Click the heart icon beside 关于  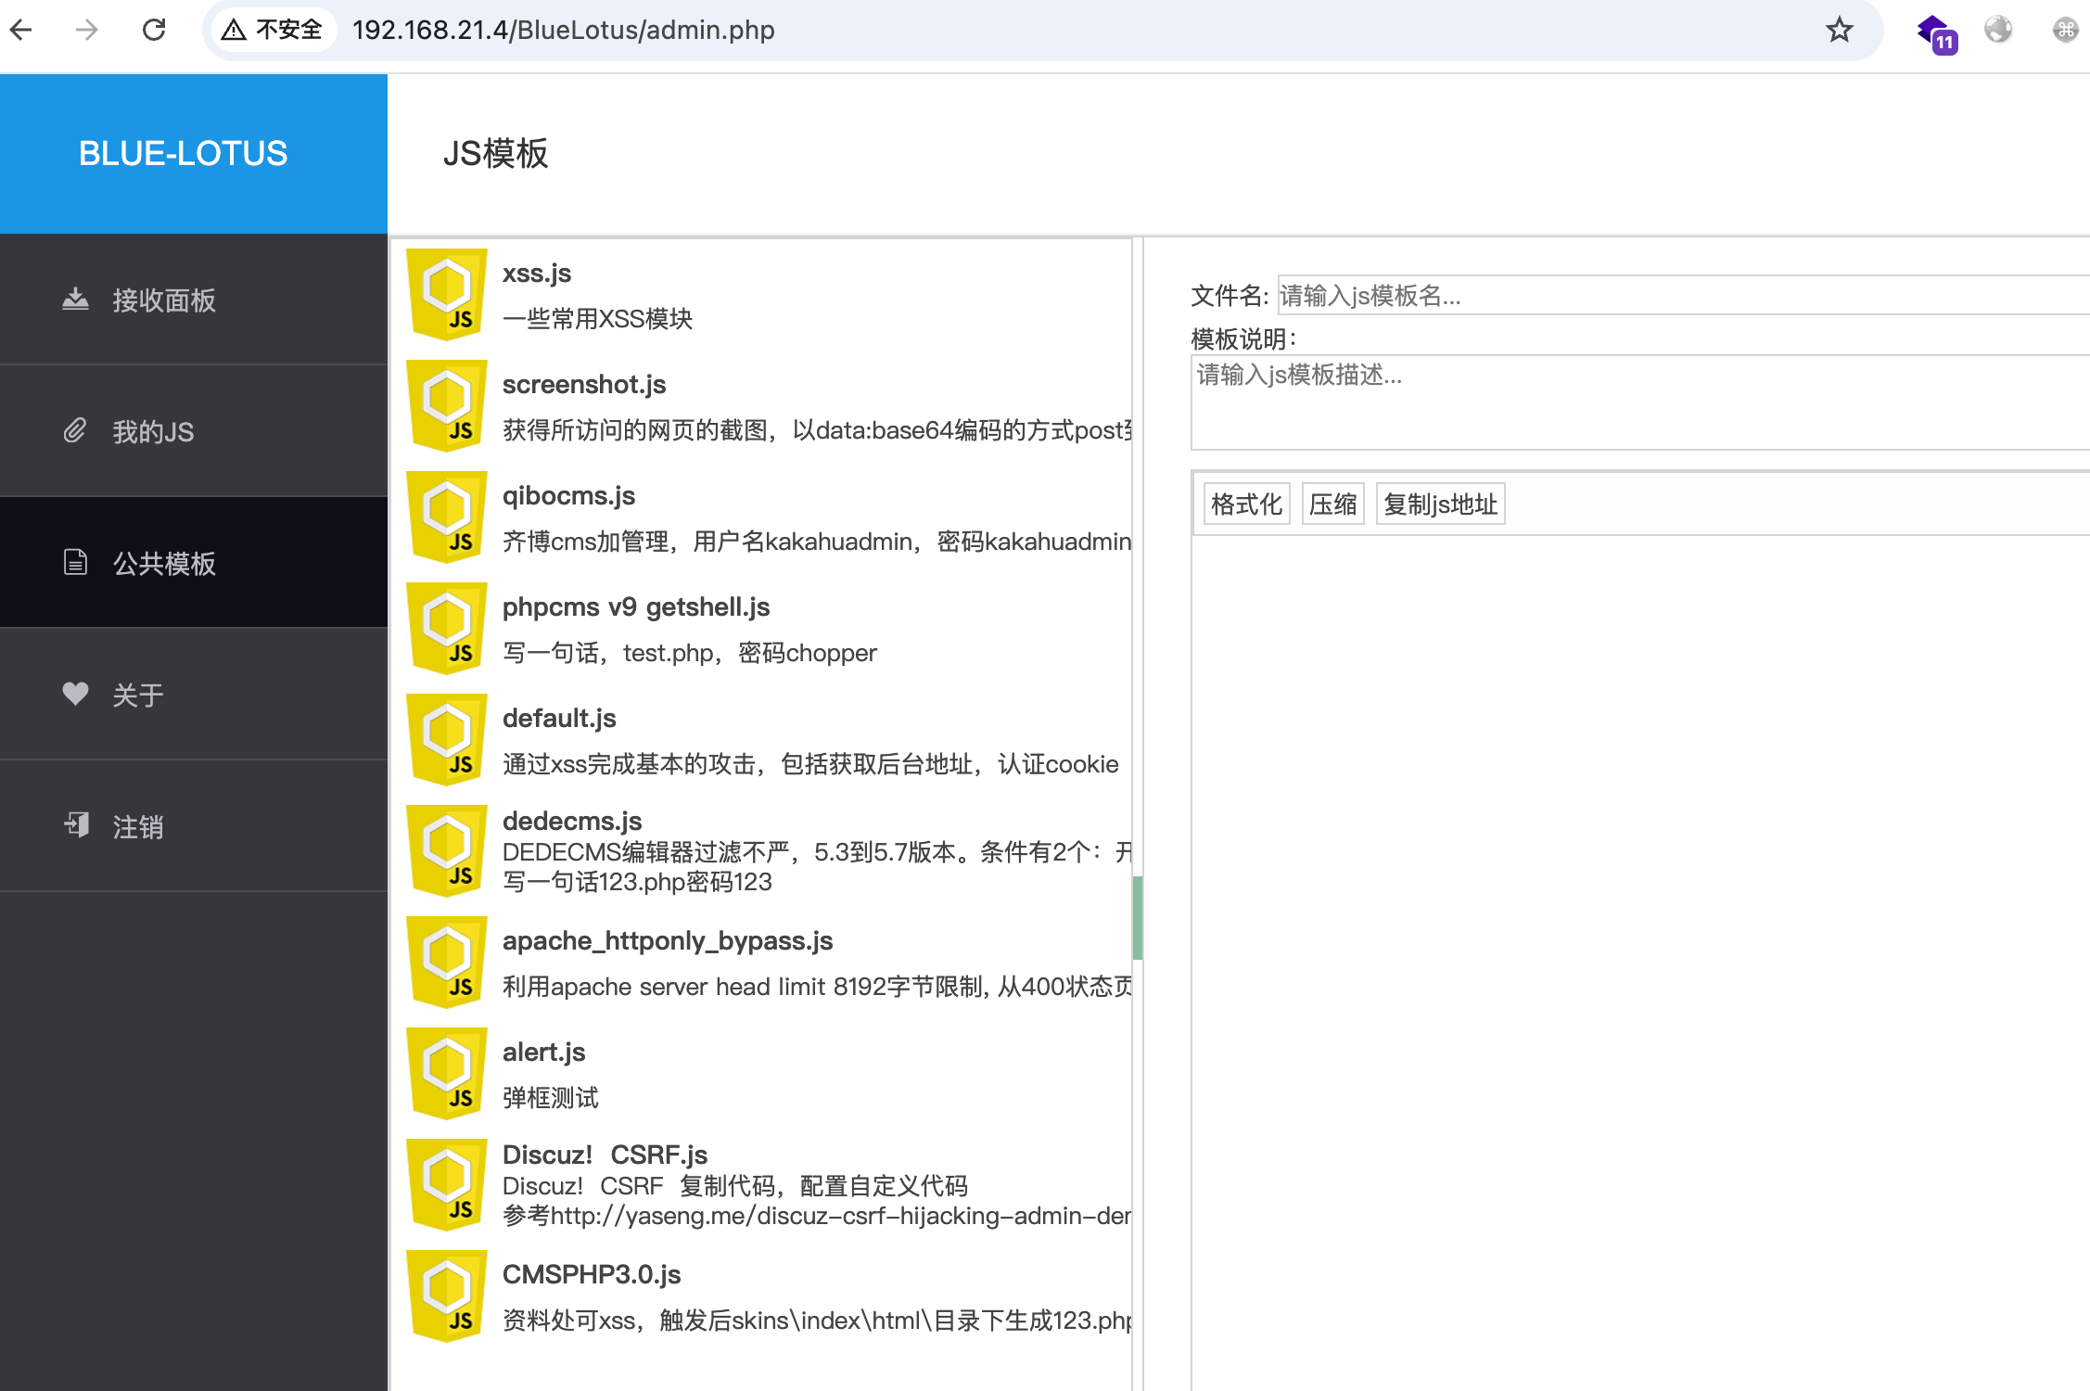point(75,693)
